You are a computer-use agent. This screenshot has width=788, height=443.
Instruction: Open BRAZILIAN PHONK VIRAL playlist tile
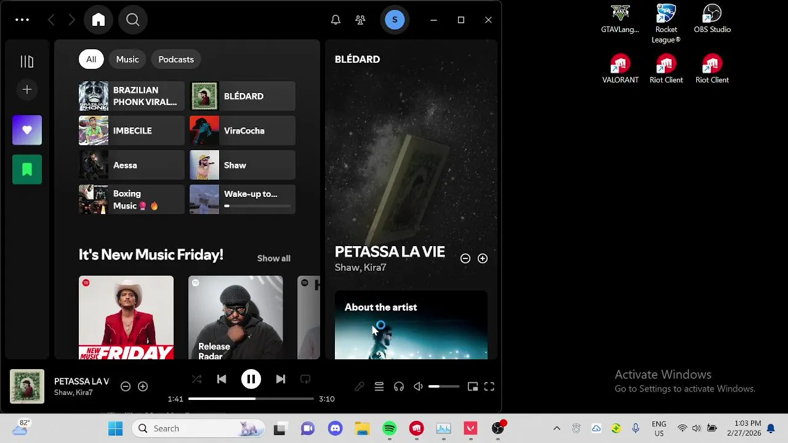coord(132,96)
